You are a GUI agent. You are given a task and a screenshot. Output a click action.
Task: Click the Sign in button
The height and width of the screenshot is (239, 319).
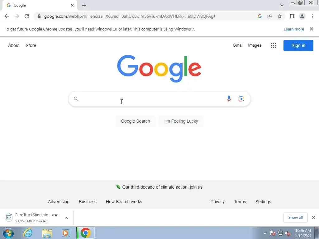coord(298,45)
